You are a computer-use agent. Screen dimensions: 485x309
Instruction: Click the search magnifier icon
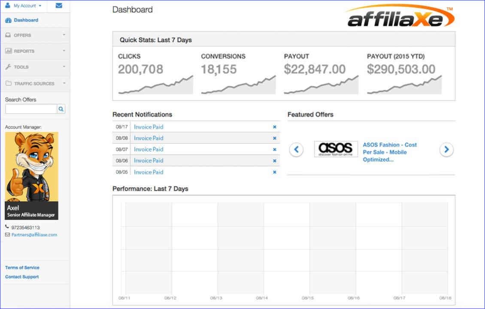point(61,109)
